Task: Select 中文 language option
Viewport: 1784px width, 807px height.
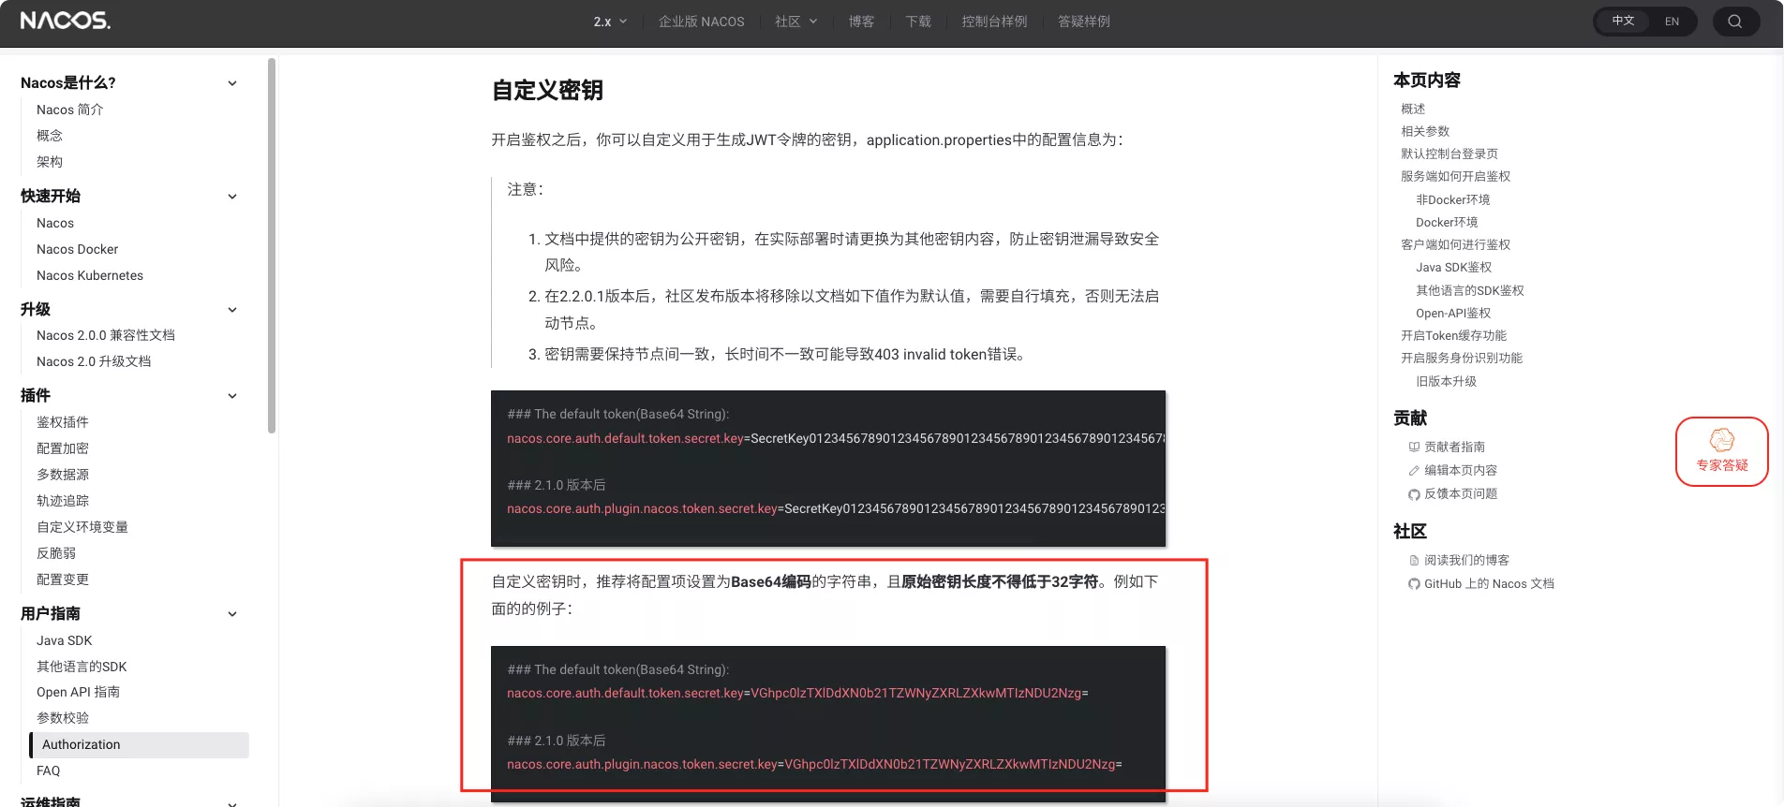Action: point(1623,22)
